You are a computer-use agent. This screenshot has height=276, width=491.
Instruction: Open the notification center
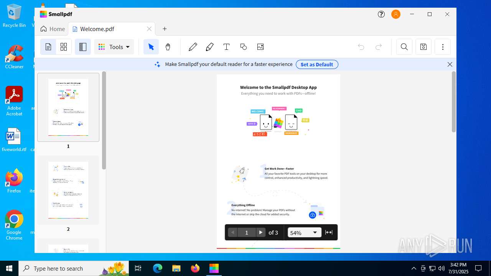[478, 268]
